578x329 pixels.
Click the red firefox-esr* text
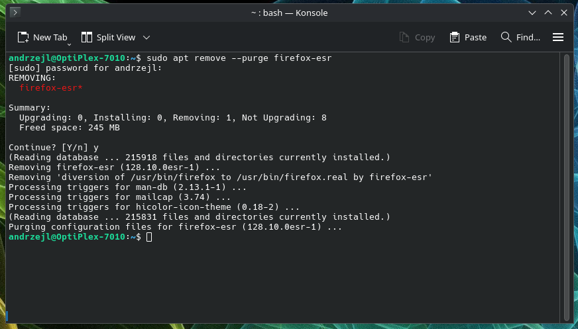(51, 87)
